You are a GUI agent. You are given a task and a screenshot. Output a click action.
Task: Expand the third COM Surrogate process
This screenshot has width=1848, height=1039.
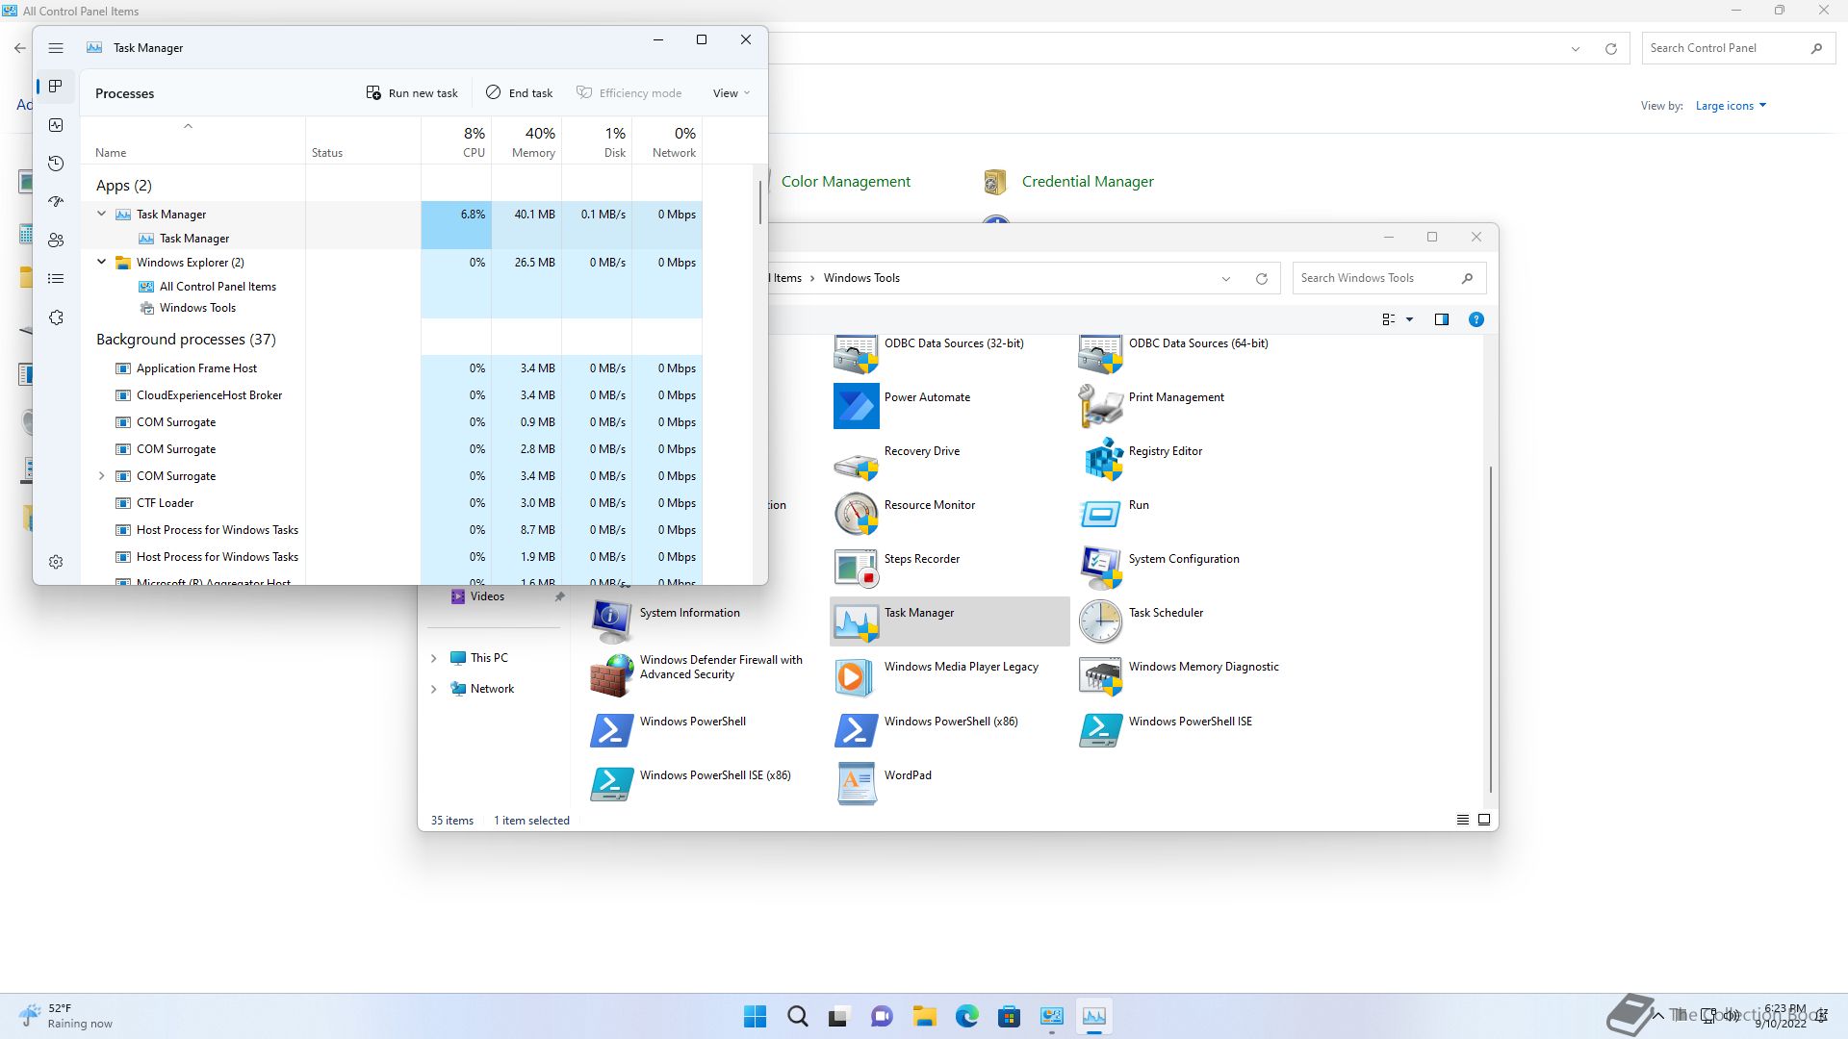[x=101, y=476]
